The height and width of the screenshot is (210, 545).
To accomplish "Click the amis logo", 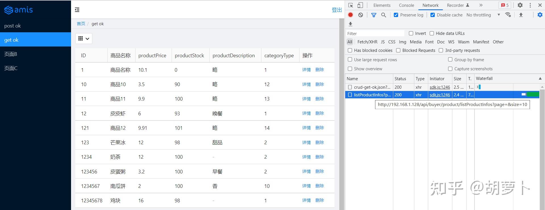I will [x=18, y=10].
